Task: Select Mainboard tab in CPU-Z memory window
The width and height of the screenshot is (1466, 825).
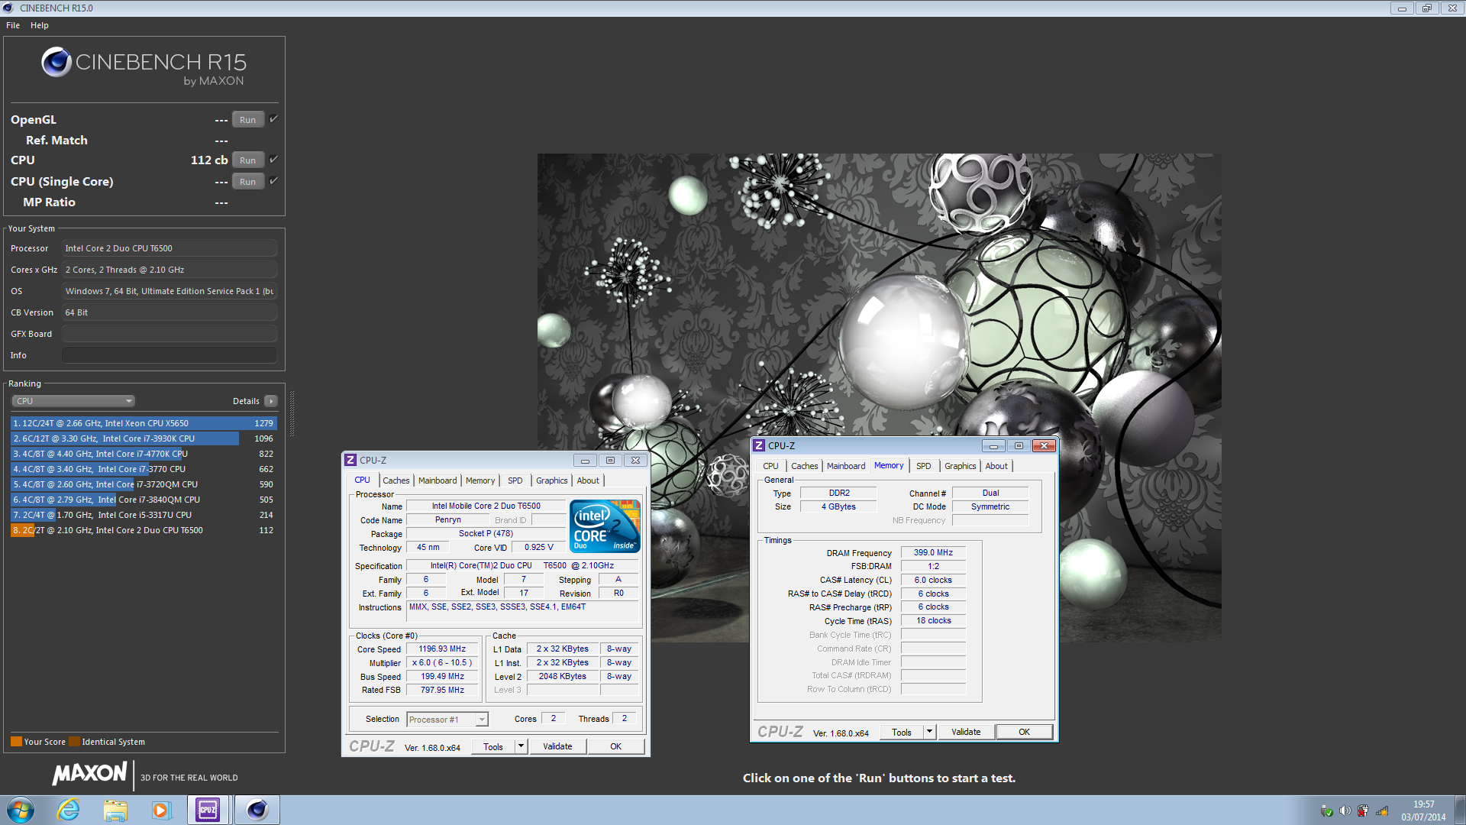Action: [x=846, y=466]
